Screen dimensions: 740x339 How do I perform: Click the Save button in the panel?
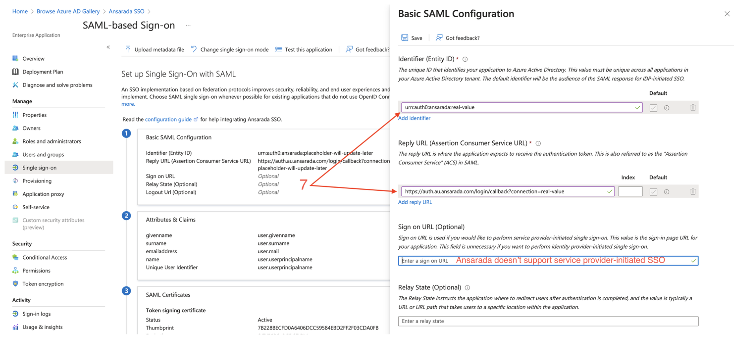pyautogui.click(x=412, y=38)
